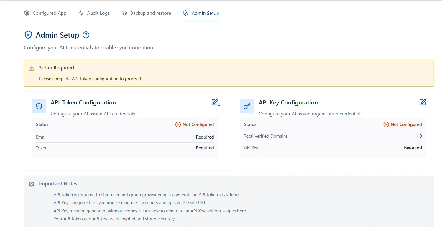The width and height of the screenshot is (442, 231).
Task: Click the Status label in API Key card
Action: coord(250,124)
